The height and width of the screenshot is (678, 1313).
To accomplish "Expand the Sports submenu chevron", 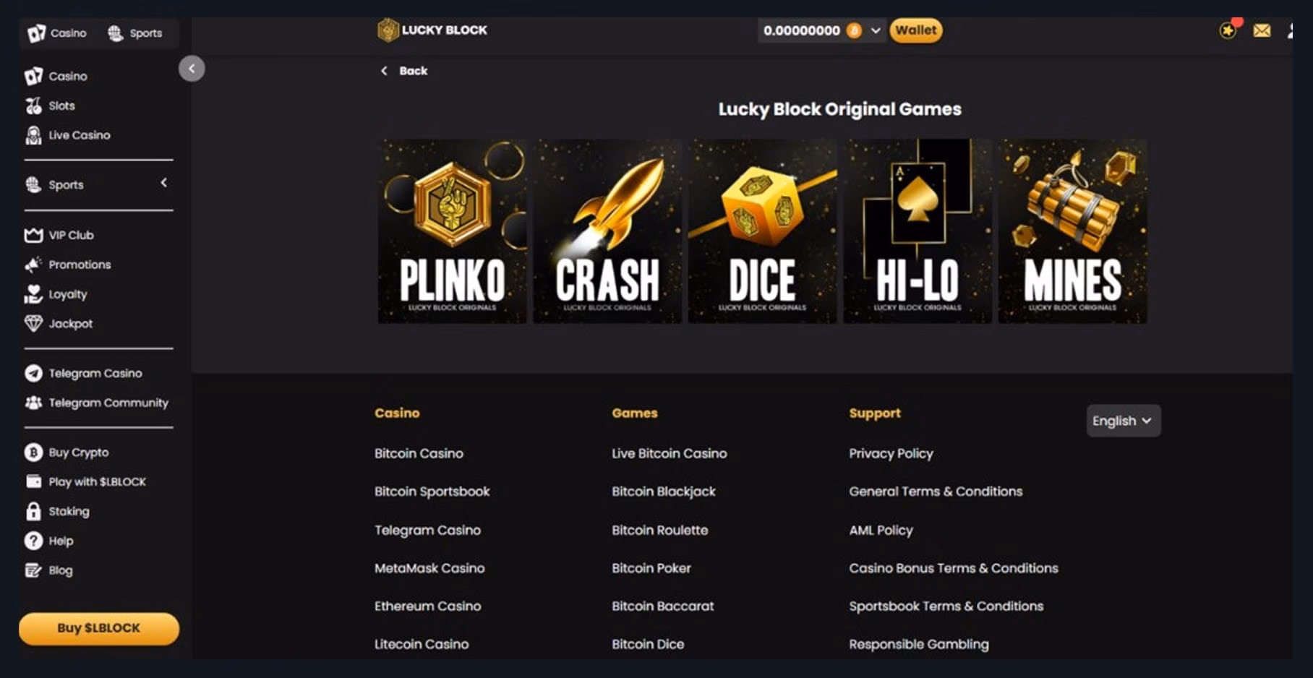I will click(164, 183).
